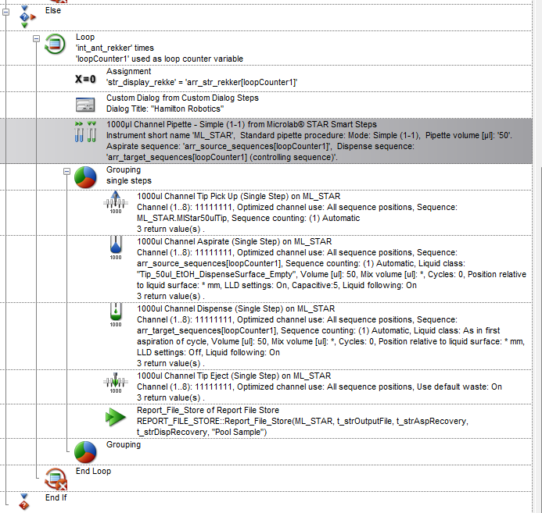
Task: Click the "Pool Sample" parameter line
Action: [x=202, y=433]
